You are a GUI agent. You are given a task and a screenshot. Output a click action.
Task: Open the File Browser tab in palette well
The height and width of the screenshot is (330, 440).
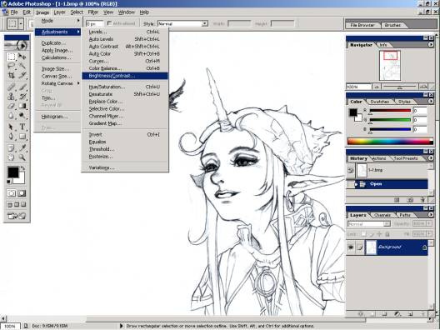(362, 25)
